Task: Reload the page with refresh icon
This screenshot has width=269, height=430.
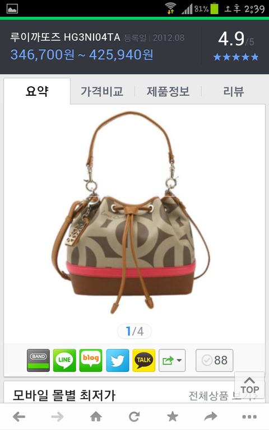Action: point(134,417)
